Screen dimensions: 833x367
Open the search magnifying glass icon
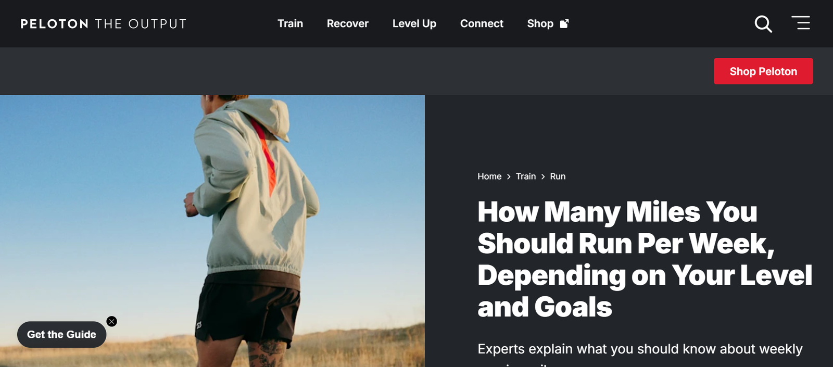coord(763,24)
